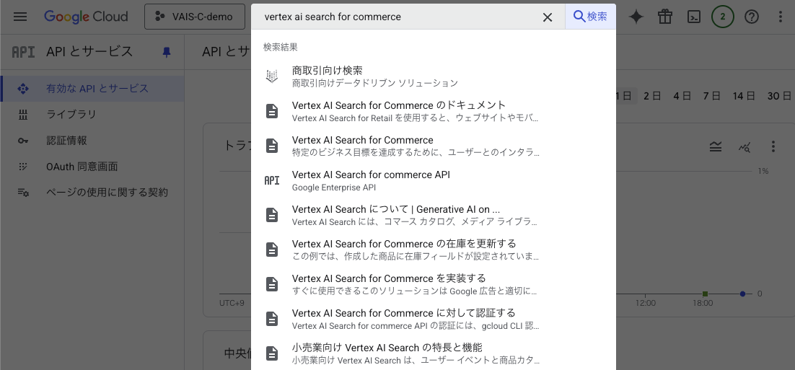Click the pin icon next to API とサービス
This screenshot has height=370, width=795.
pyautogui.click(x=167, y=52)
